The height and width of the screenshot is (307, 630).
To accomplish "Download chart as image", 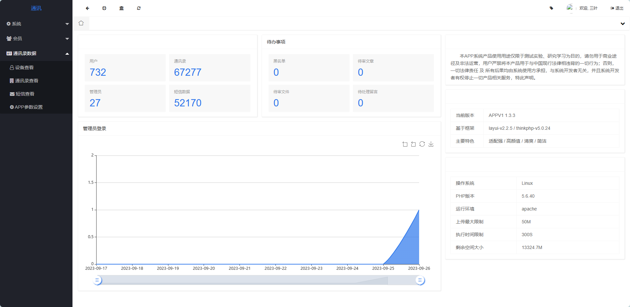I will pyautogui.click(x=431, y=144).
